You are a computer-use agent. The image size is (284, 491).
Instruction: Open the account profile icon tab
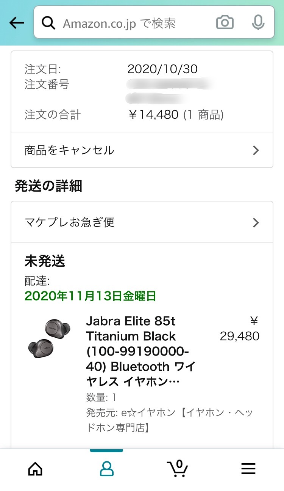pyautogui.click(x=106, y=469)
